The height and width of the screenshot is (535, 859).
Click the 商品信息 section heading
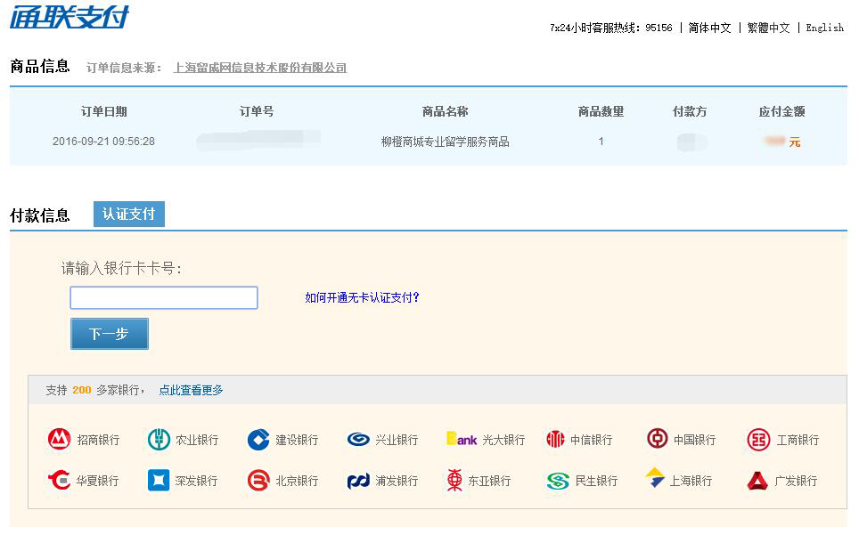coord(40,66)
